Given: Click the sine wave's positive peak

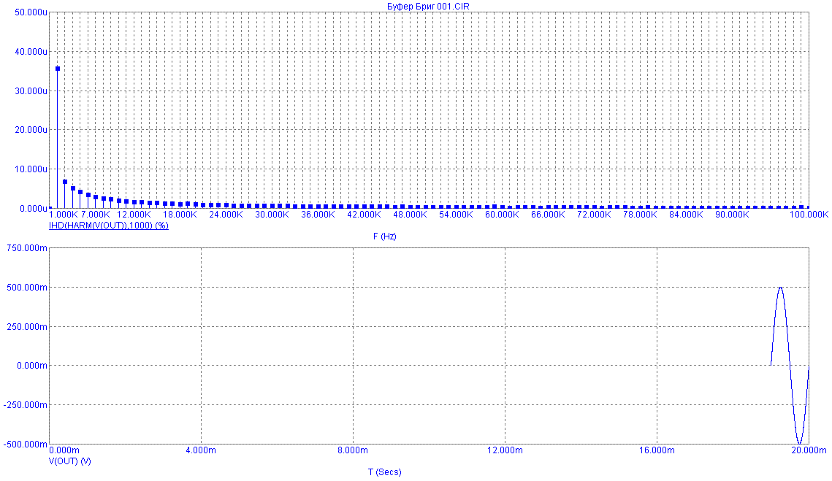Looking at the screenshot, I should tap(780, 288).
